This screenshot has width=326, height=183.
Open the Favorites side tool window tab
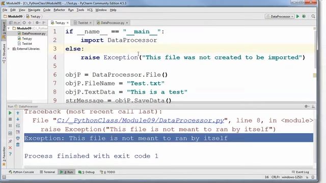(x=4, y=156)
